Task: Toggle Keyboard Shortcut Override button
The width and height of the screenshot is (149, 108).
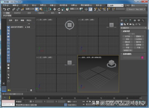Action: [x=90, y=9]
